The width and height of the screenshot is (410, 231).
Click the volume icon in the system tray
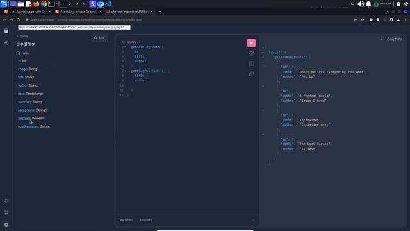point(361,4)
